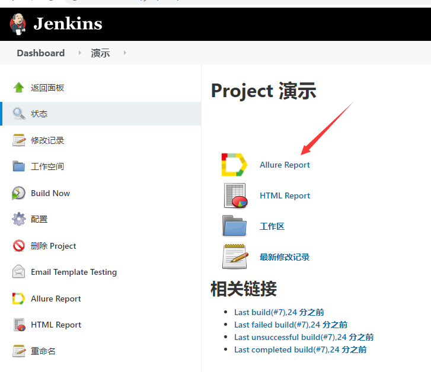The width and height of the screenshot is (431, 372).
Task: Click the gear 配置 icon
Action: tap(19, 219)
